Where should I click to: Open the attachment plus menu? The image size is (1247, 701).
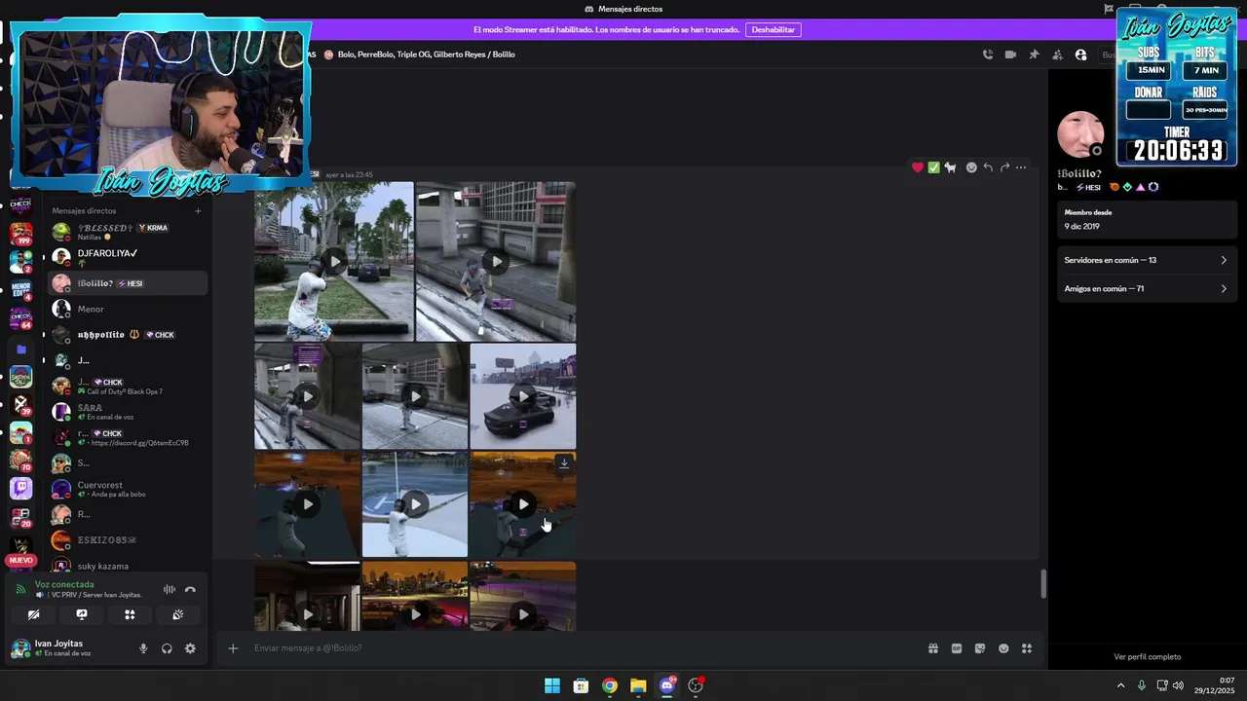[x=233, y=648]
